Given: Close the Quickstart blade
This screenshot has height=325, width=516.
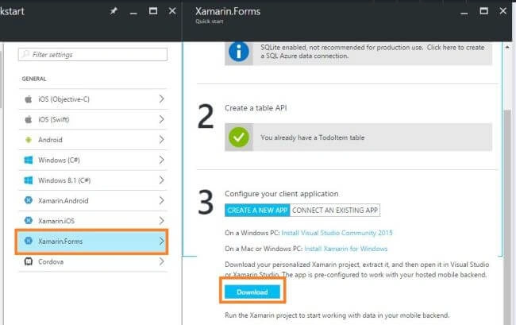Looking at the screenshot, I should click(x=172, y=11).
